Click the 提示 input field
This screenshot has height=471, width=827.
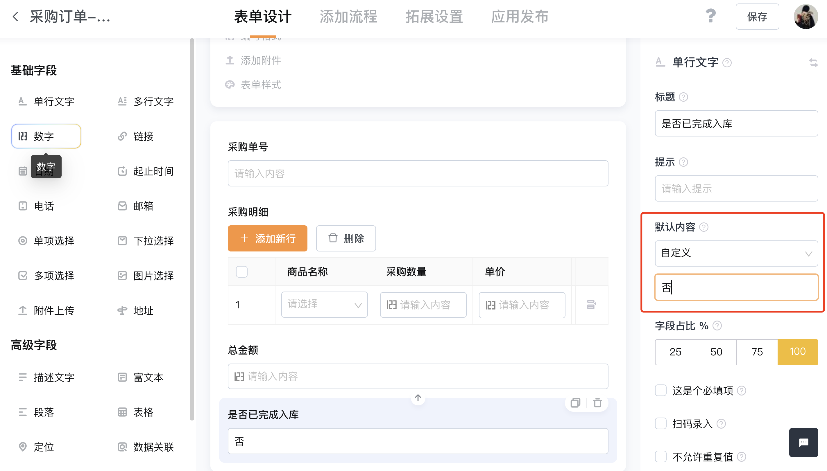[736, 188]
